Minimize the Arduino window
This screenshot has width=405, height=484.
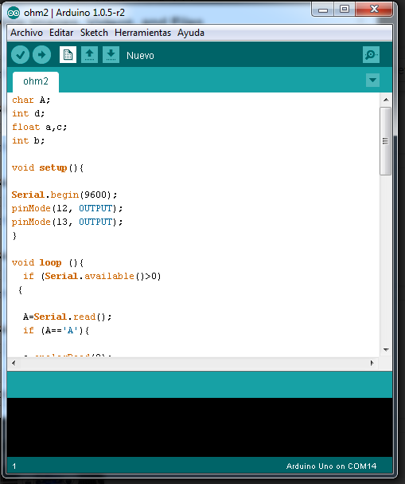coord(323,10)
